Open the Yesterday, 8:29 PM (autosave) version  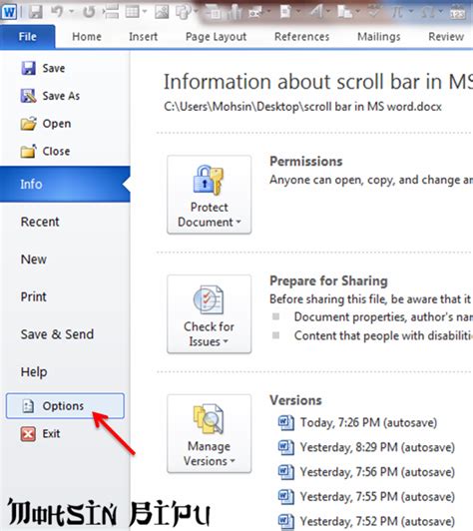coord(377,448)
